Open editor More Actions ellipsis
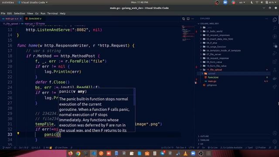Screen dimensions: 279x157 pos(193,19)
